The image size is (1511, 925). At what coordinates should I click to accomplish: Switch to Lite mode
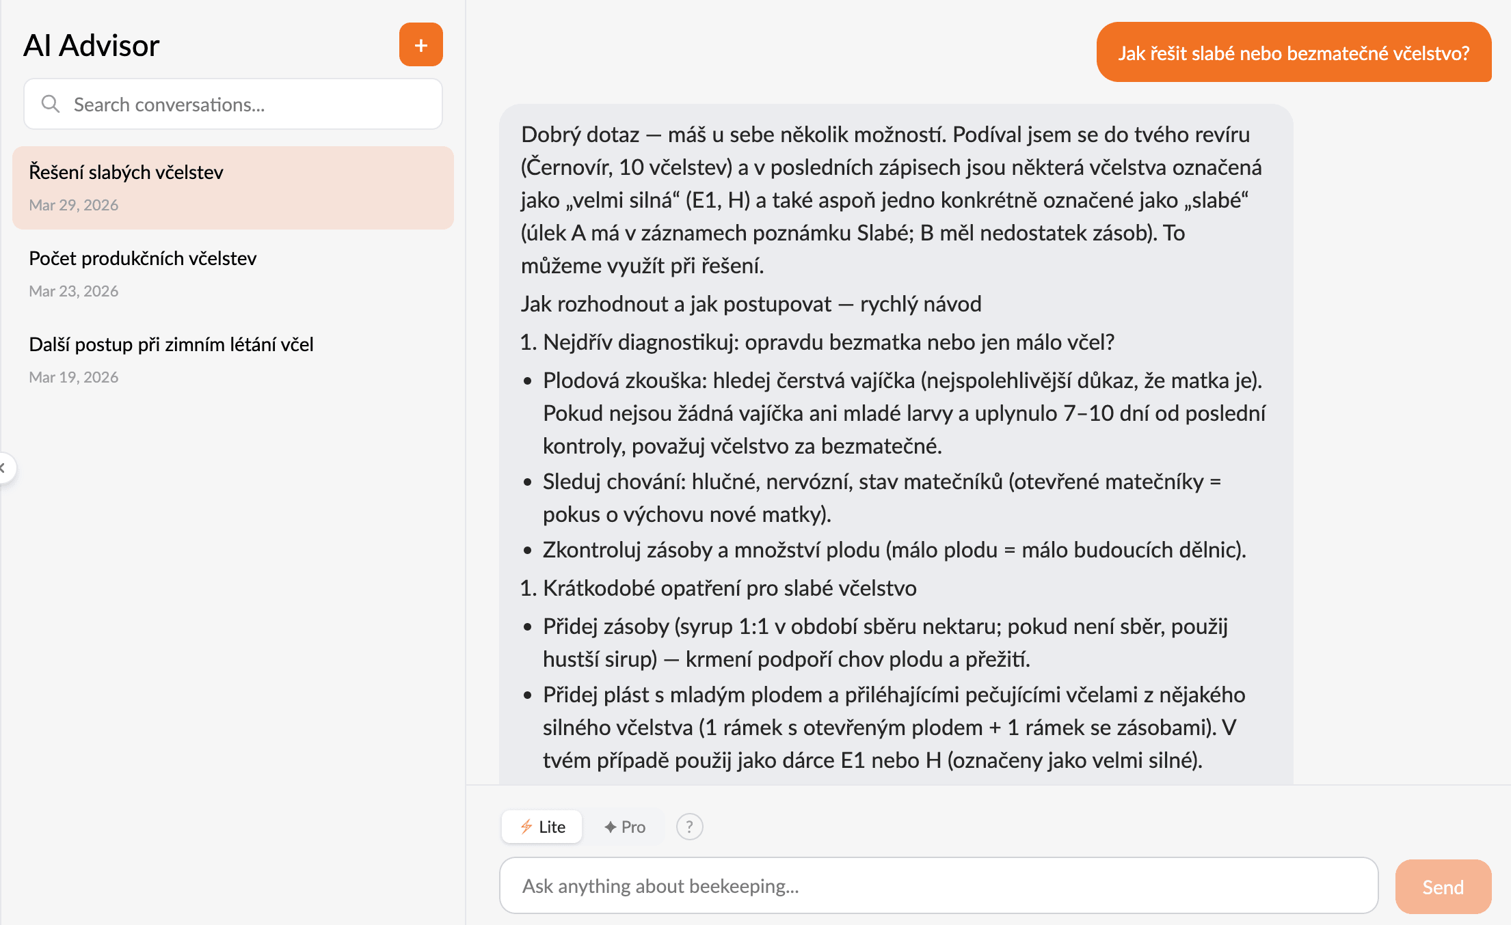[542, 827]
